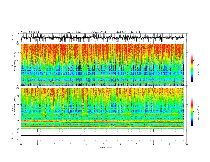Click the '-3' tick on ch.1 colorbar
Screen dimensions: 210x162
(x=195, y=53)
